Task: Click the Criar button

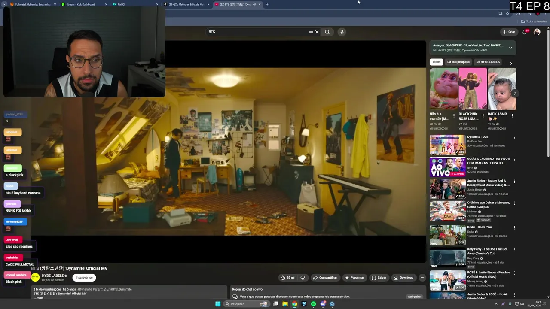Action: (x=509, y=32)
